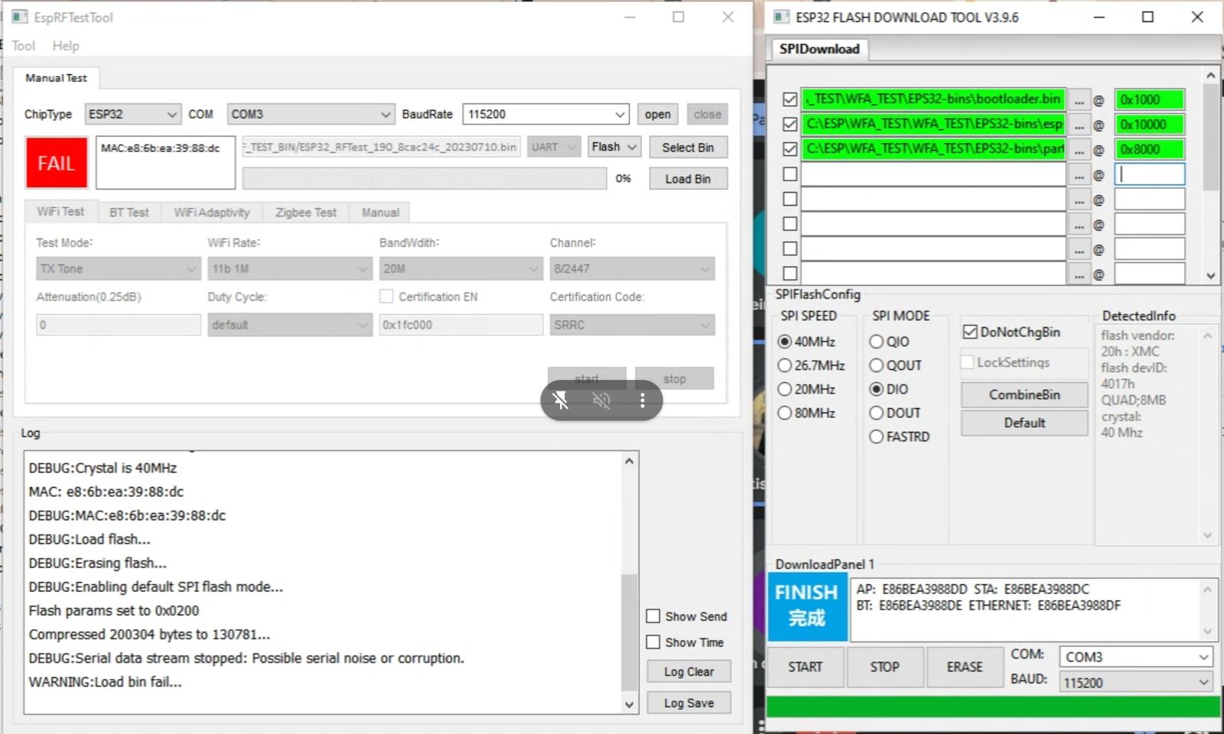This screenshot has width=1224, height=734.
Task: Click Select Bin button
Action: [688, 148]
